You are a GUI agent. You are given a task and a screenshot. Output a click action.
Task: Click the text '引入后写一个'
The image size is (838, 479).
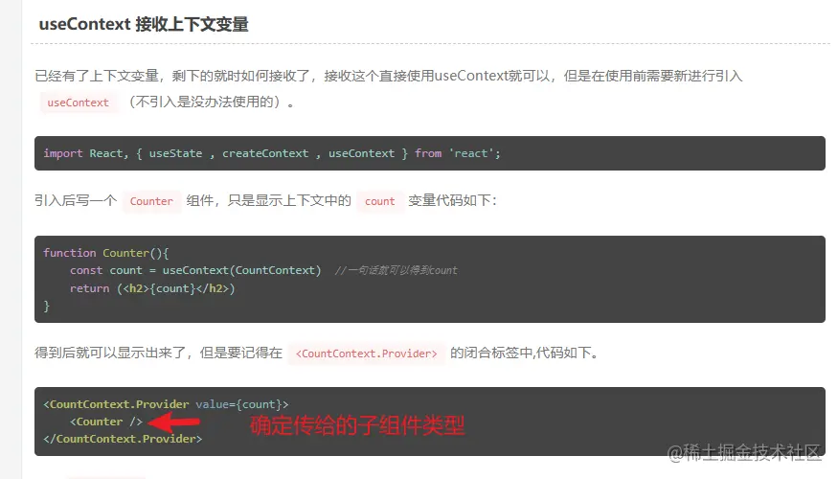point(76,200)
